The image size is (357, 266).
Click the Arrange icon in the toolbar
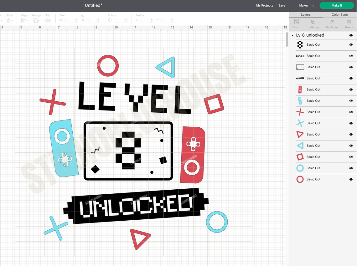[x=36, y=20]
